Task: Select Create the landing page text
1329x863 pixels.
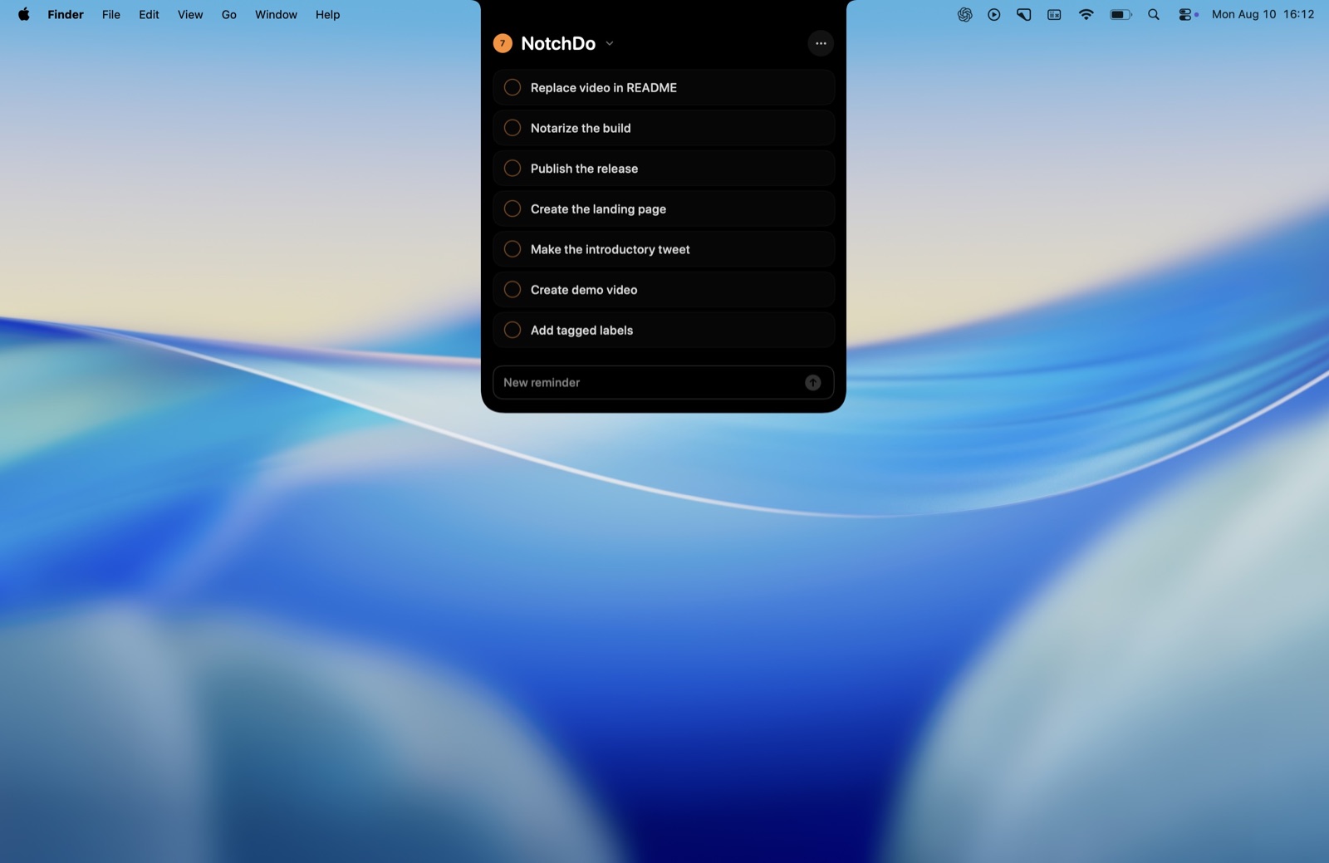Action: 598,209
